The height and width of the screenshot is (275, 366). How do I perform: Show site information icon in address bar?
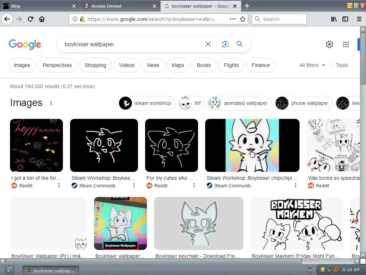tap(75, 19)
